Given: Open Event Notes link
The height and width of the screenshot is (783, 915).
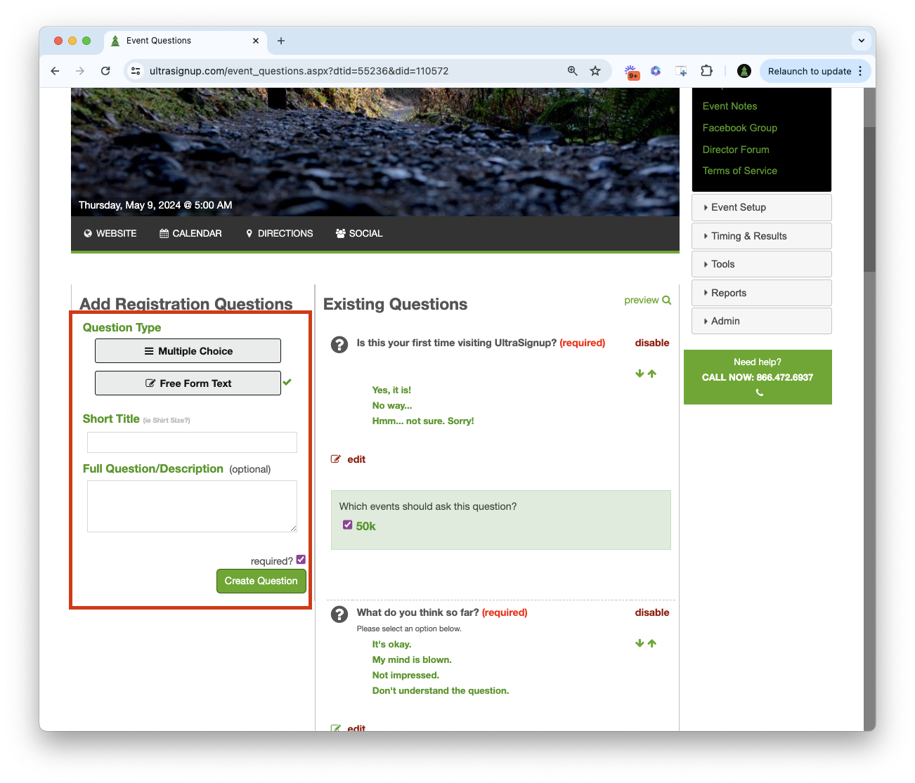Looking at the screenshot, I should (x=729, y=106).
